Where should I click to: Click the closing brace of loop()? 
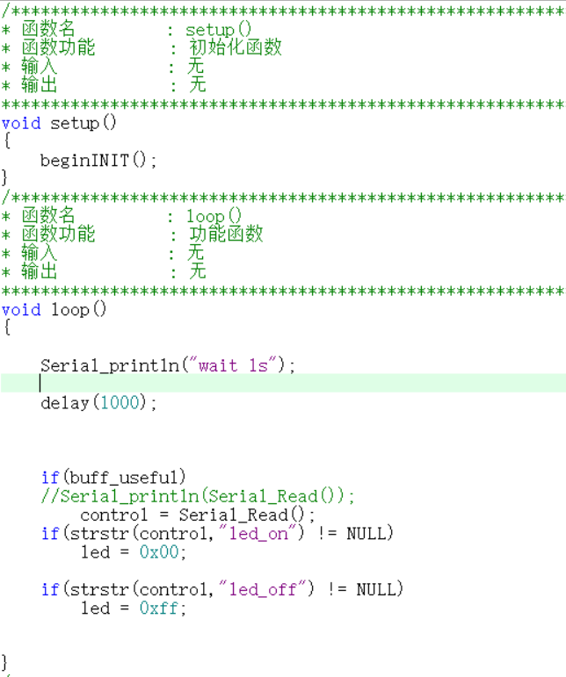click(4, 663)
